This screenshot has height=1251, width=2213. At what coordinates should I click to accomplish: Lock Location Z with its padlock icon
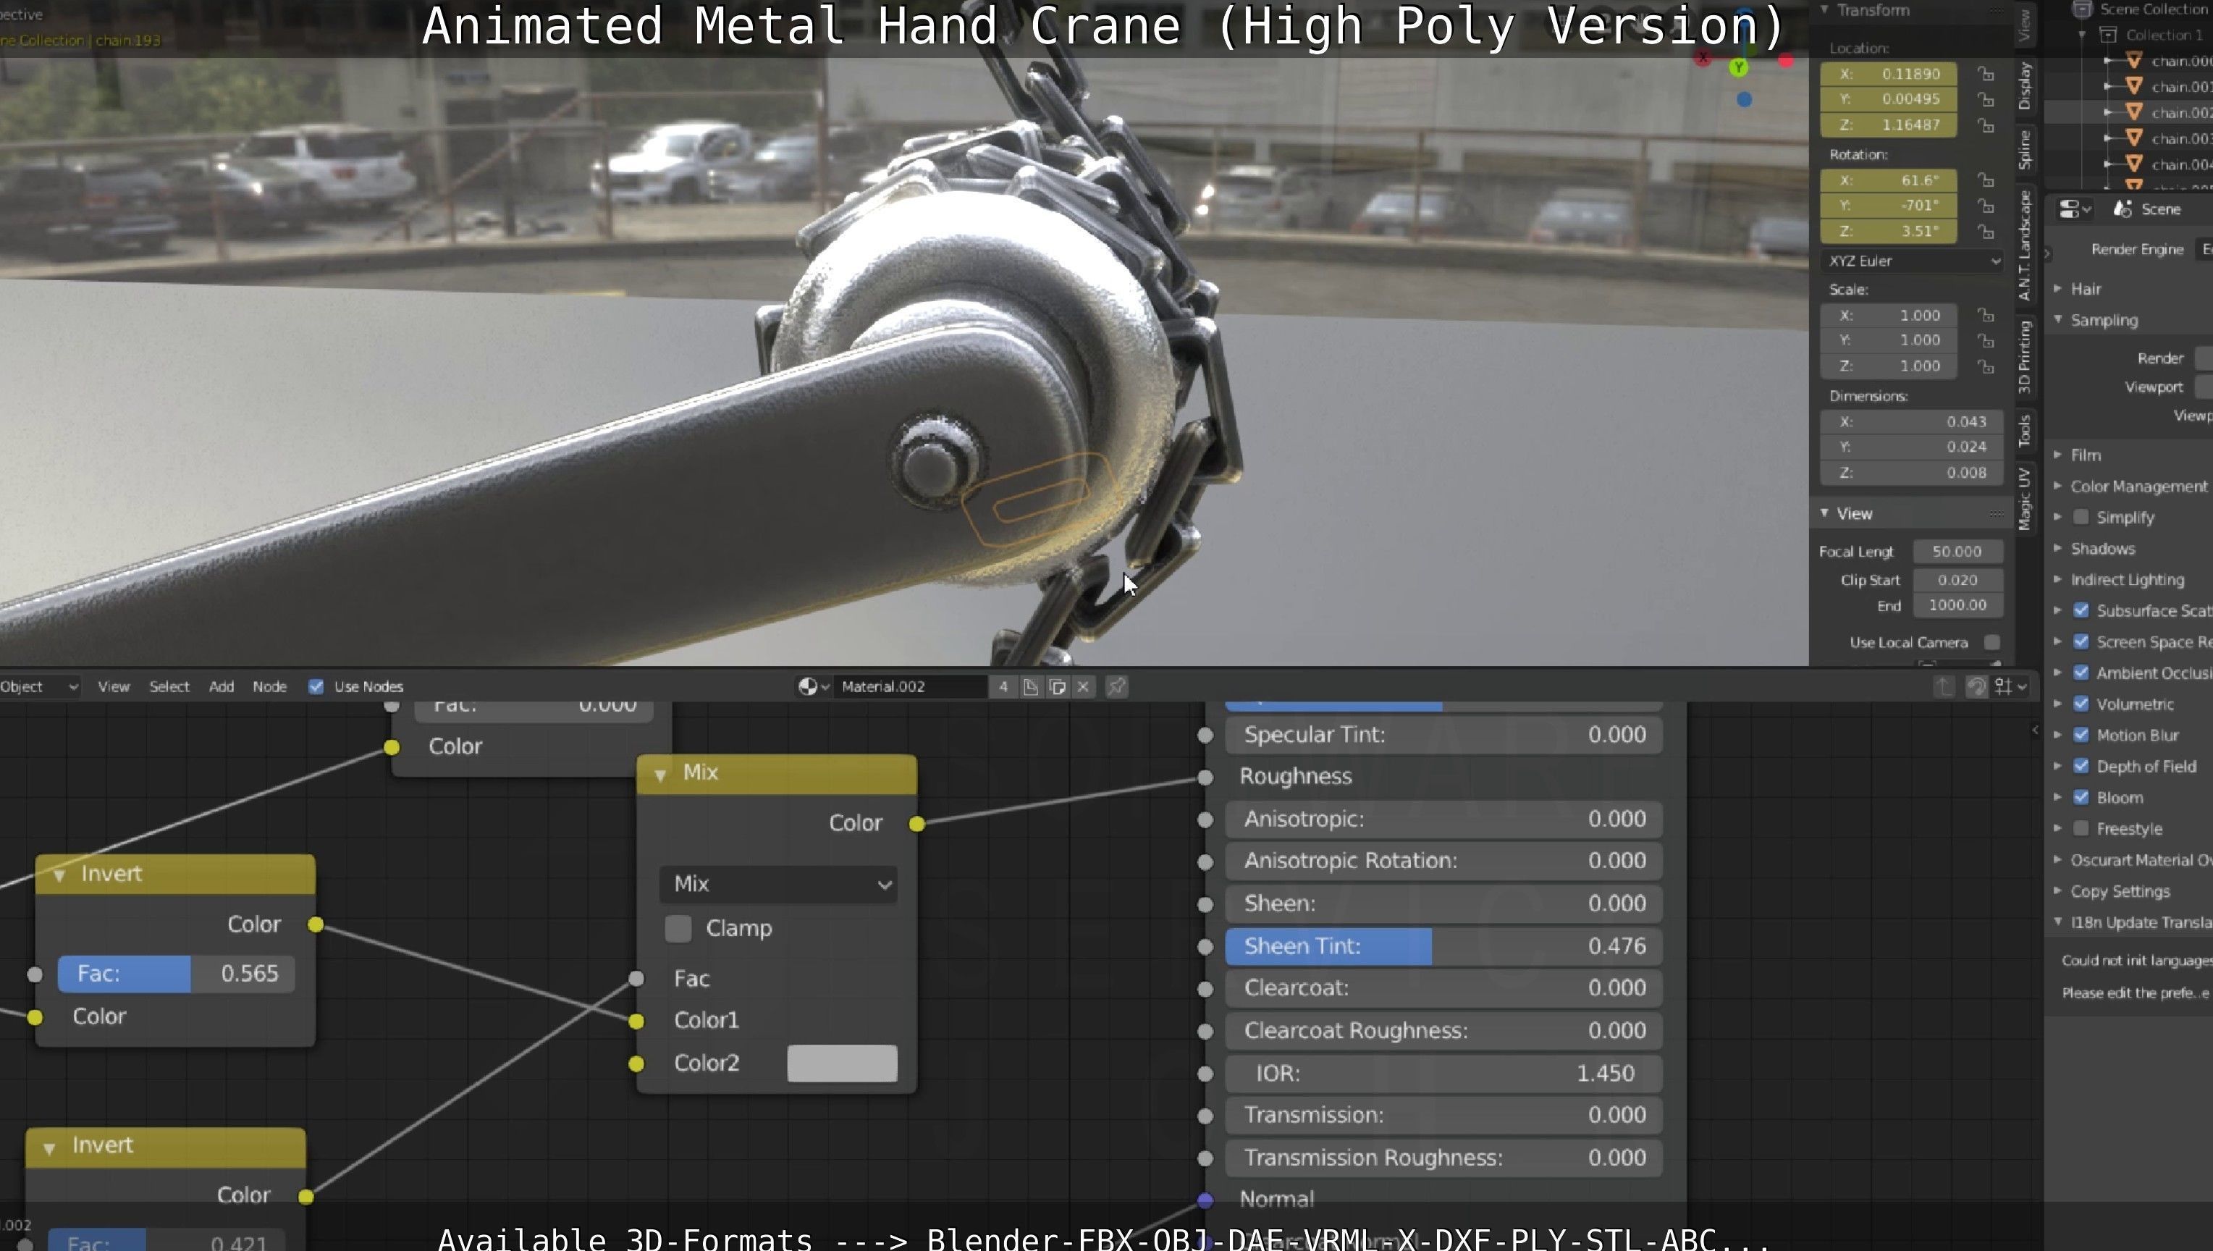tap(1986, 125)
